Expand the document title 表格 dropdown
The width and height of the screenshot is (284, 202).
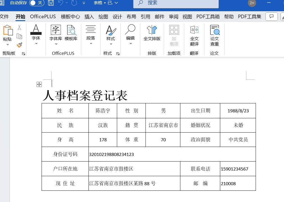pyautogui.click(x=116, y=3)
